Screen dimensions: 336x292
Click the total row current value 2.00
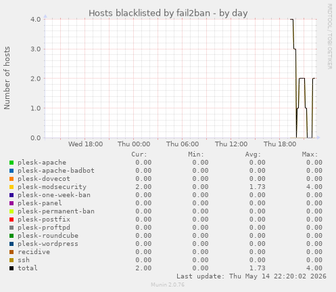coord(143,268)
